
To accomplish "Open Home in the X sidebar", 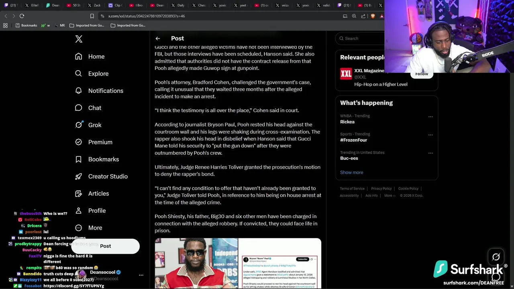I will pos(90,57).
